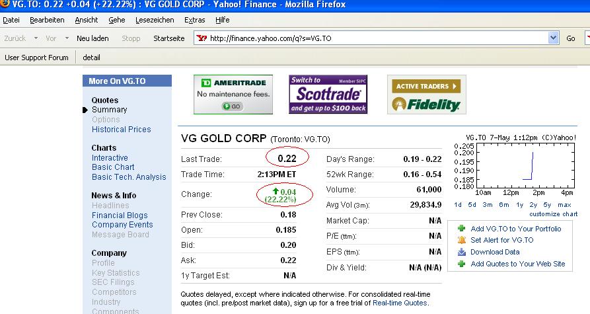Reload the page with Neu laden

point(92,38)
